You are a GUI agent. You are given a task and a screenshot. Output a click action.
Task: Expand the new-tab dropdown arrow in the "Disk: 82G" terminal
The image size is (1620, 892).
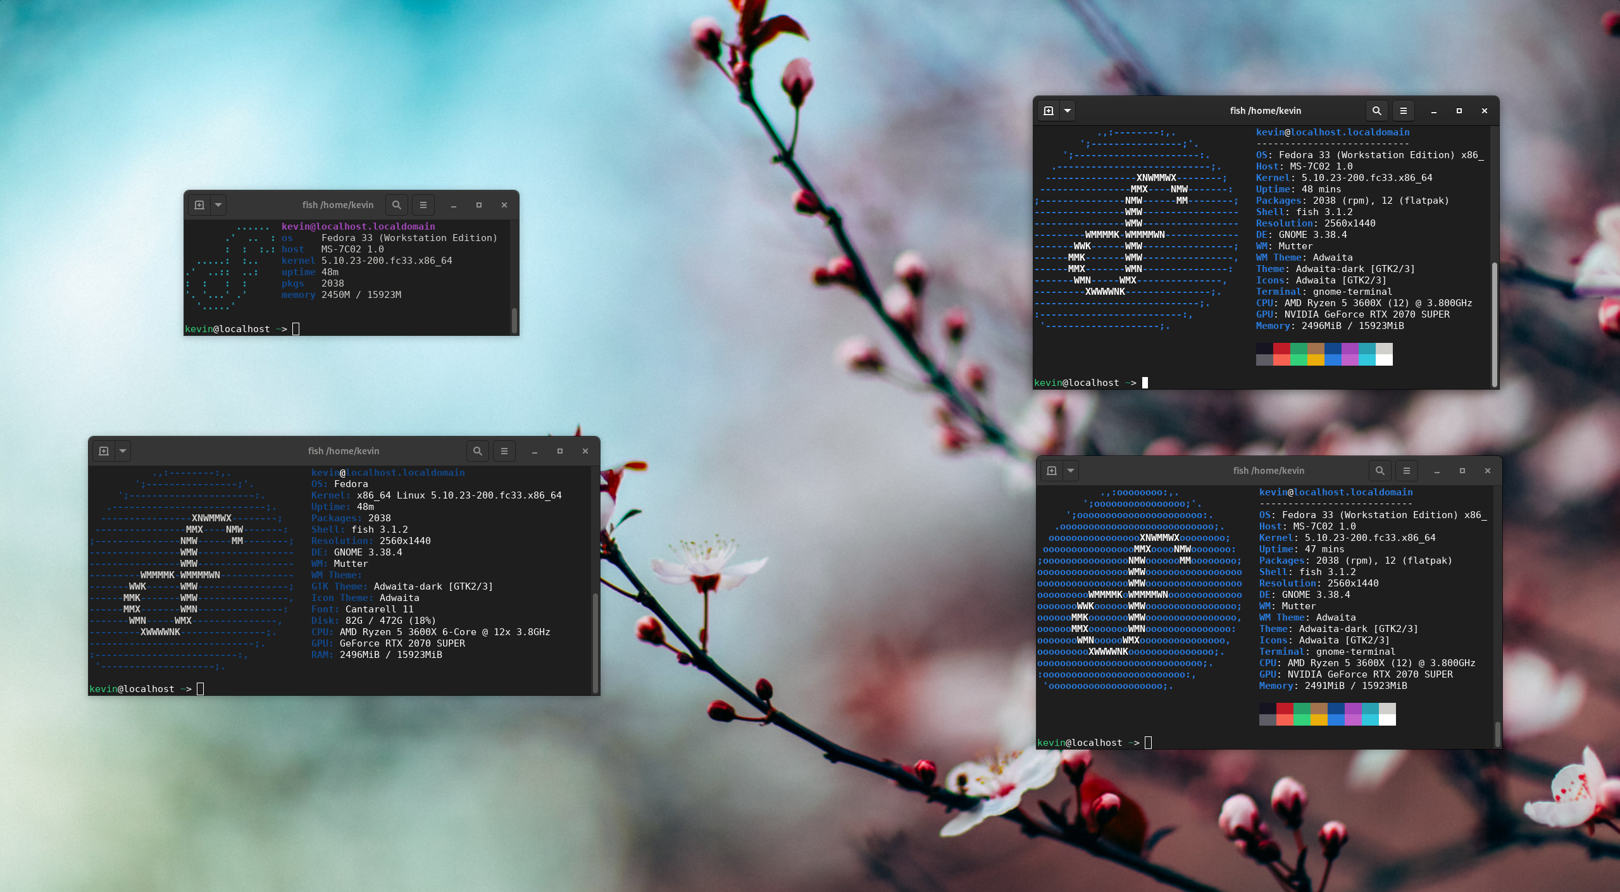point(123,451)
